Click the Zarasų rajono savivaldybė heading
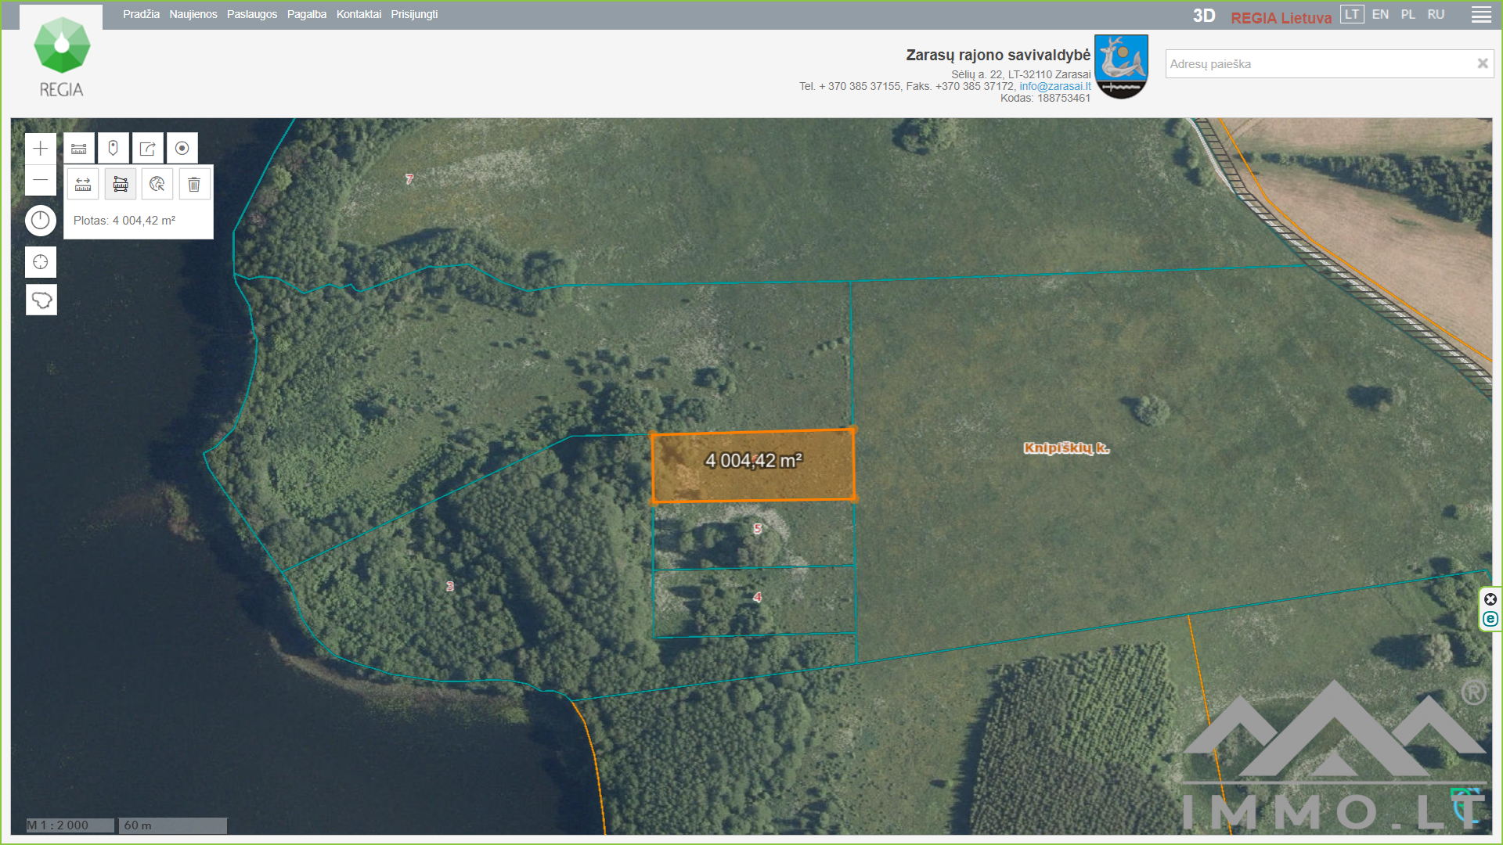 998,55
